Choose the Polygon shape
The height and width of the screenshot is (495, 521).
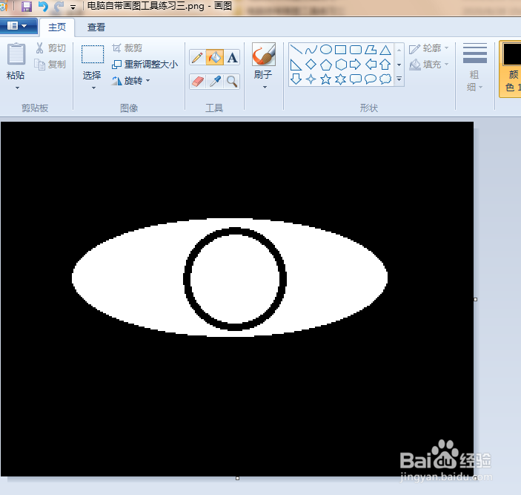371,50
